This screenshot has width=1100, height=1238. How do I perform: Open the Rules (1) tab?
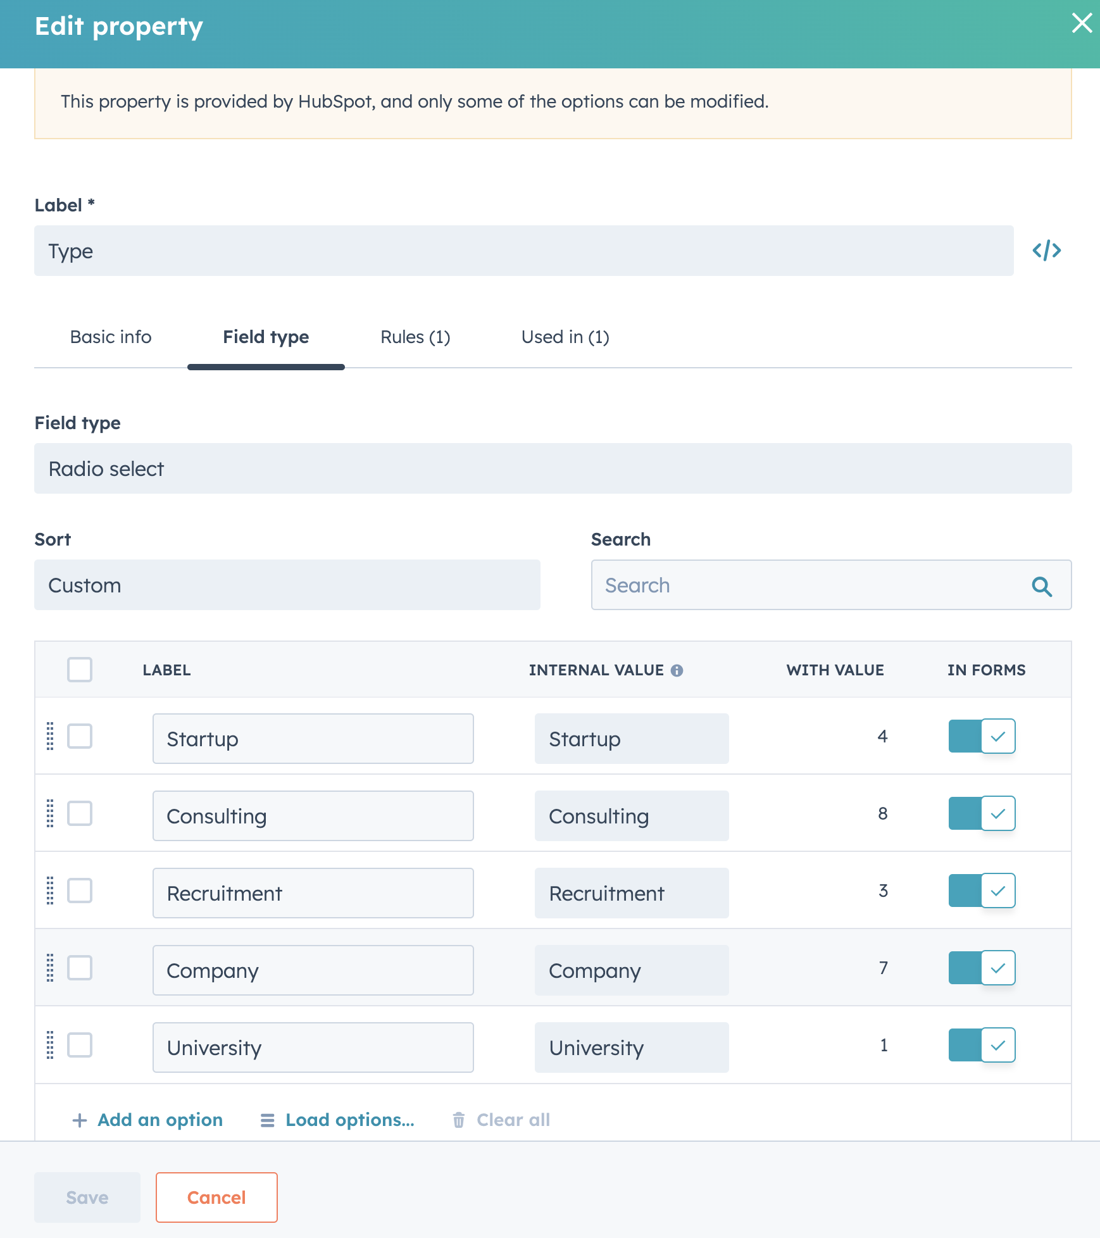415,337
